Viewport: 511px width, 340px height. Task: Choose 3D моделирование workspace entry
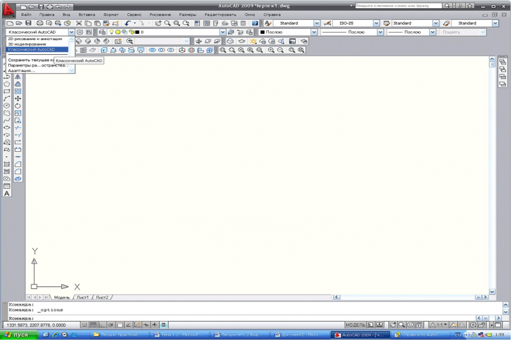[x=27, y=44]
